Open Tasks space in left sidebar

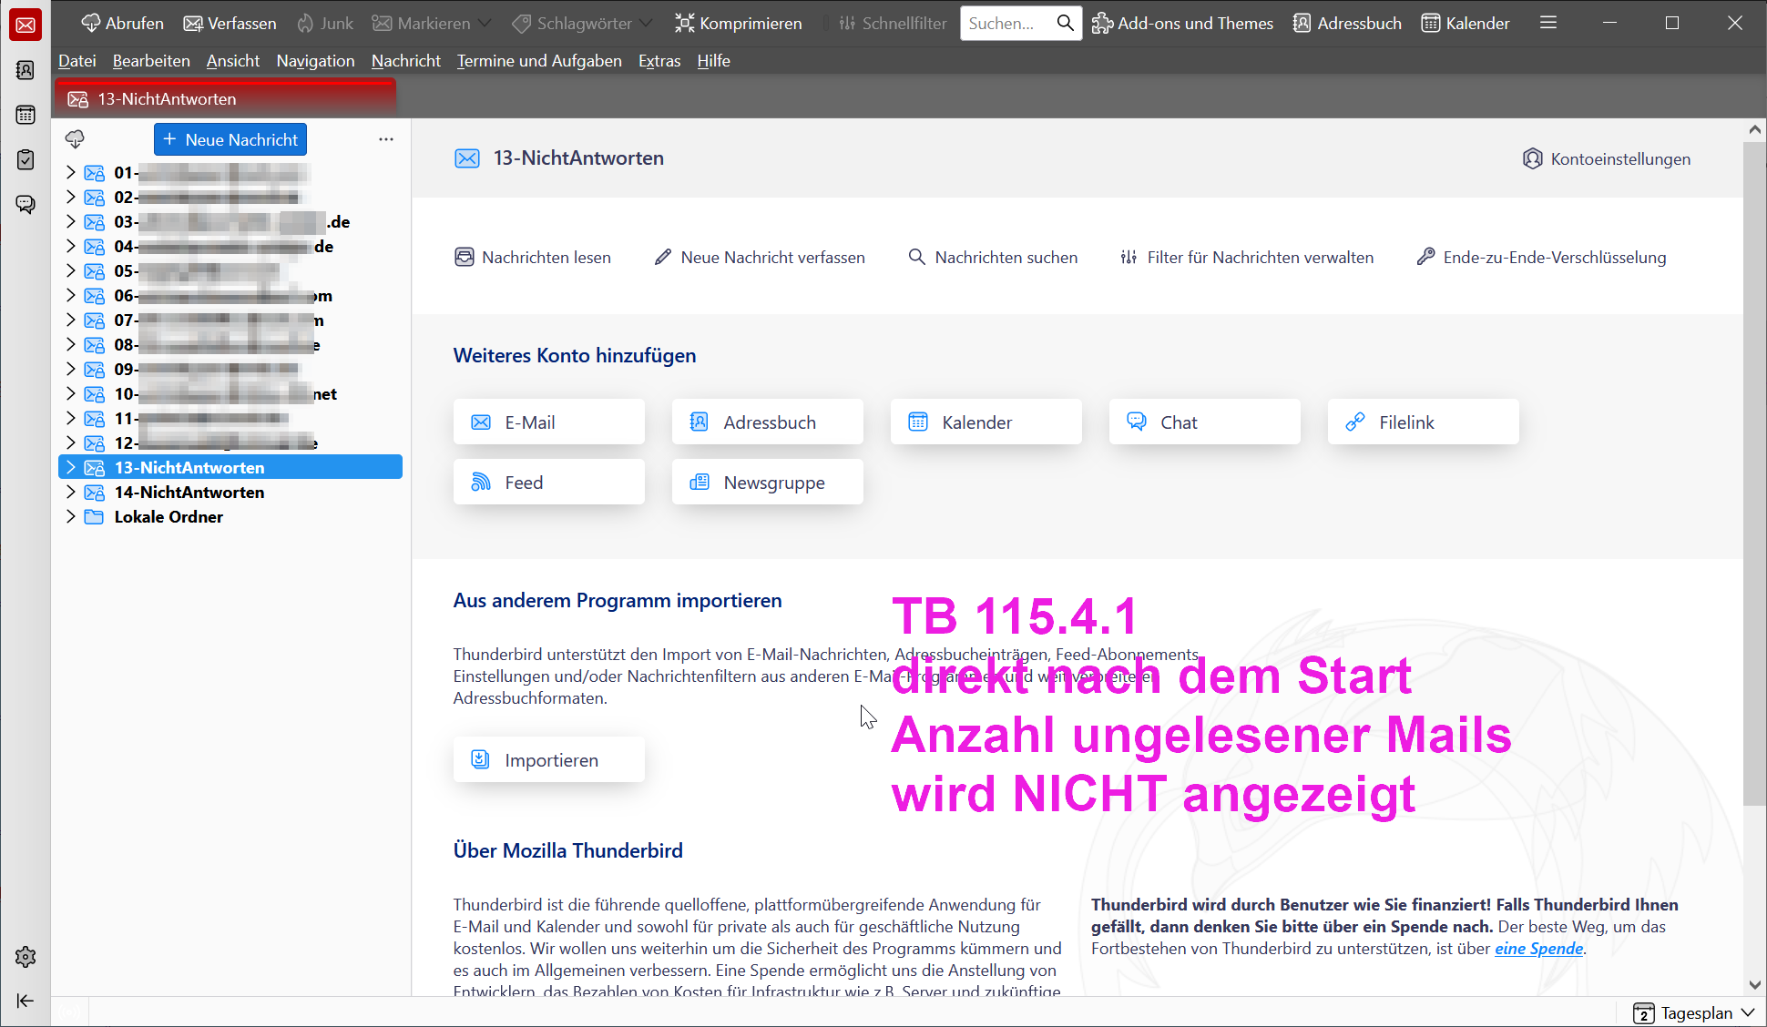(x=26, y=159)
